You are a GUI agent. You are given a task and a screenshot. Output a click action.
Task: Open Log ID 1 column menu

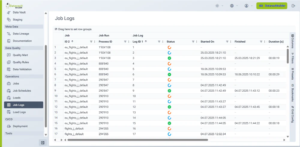pyautogui.click(x=163, y=42)
